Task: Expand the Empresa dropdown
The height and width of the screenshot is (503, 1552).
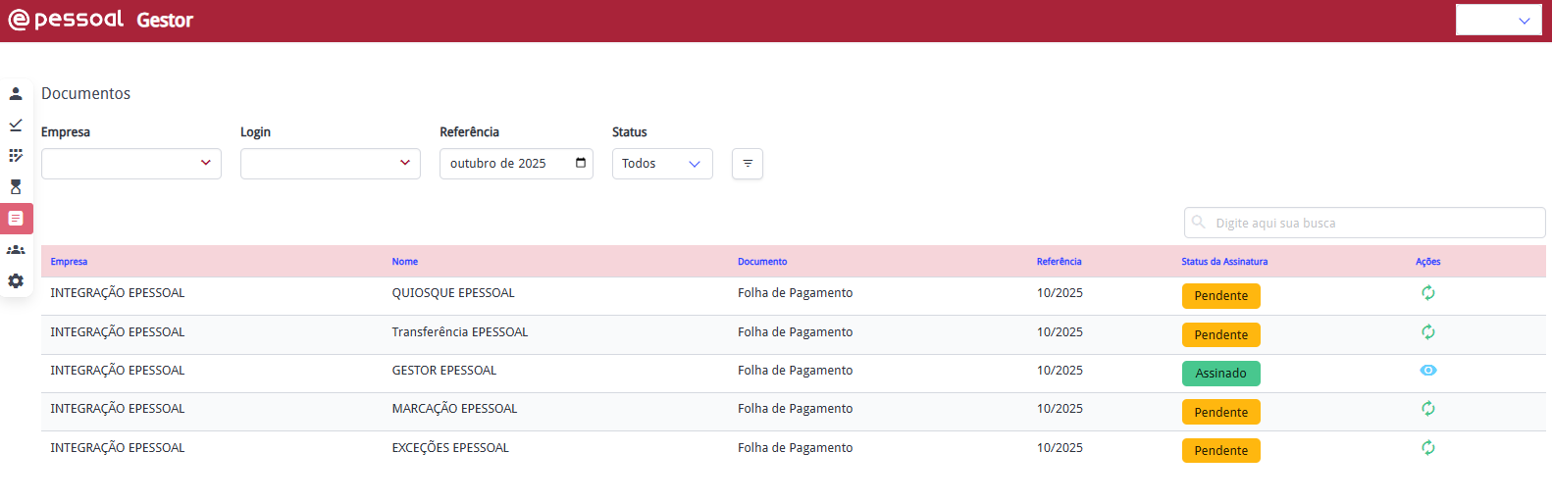Action: point(131,164)
